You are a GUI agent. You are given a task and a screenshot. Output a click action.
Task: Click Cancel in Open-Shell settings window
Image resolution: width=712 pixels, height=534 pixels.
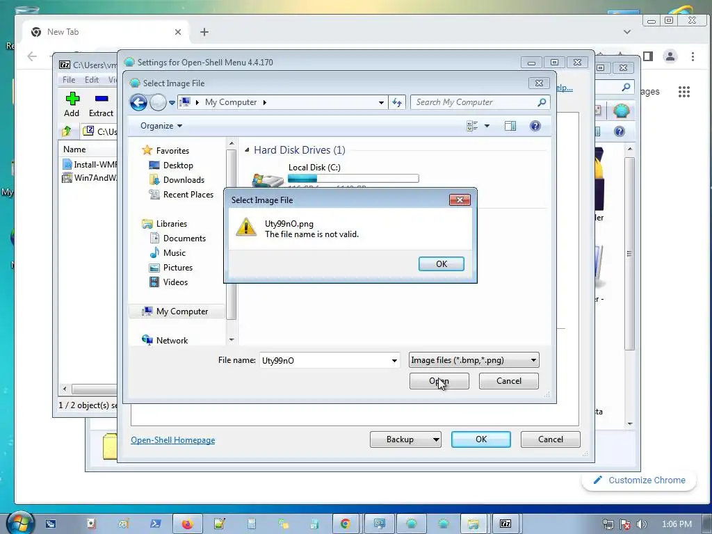pos(551,439)
